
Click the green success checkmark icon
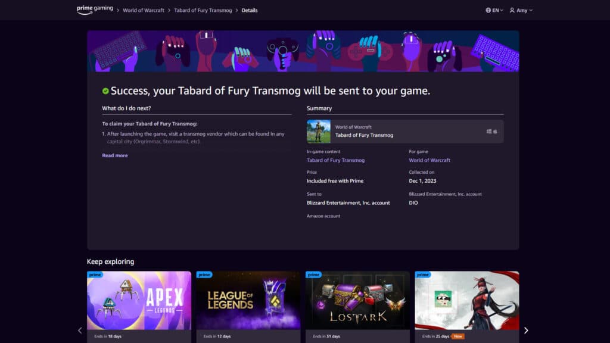coord(107,91)
